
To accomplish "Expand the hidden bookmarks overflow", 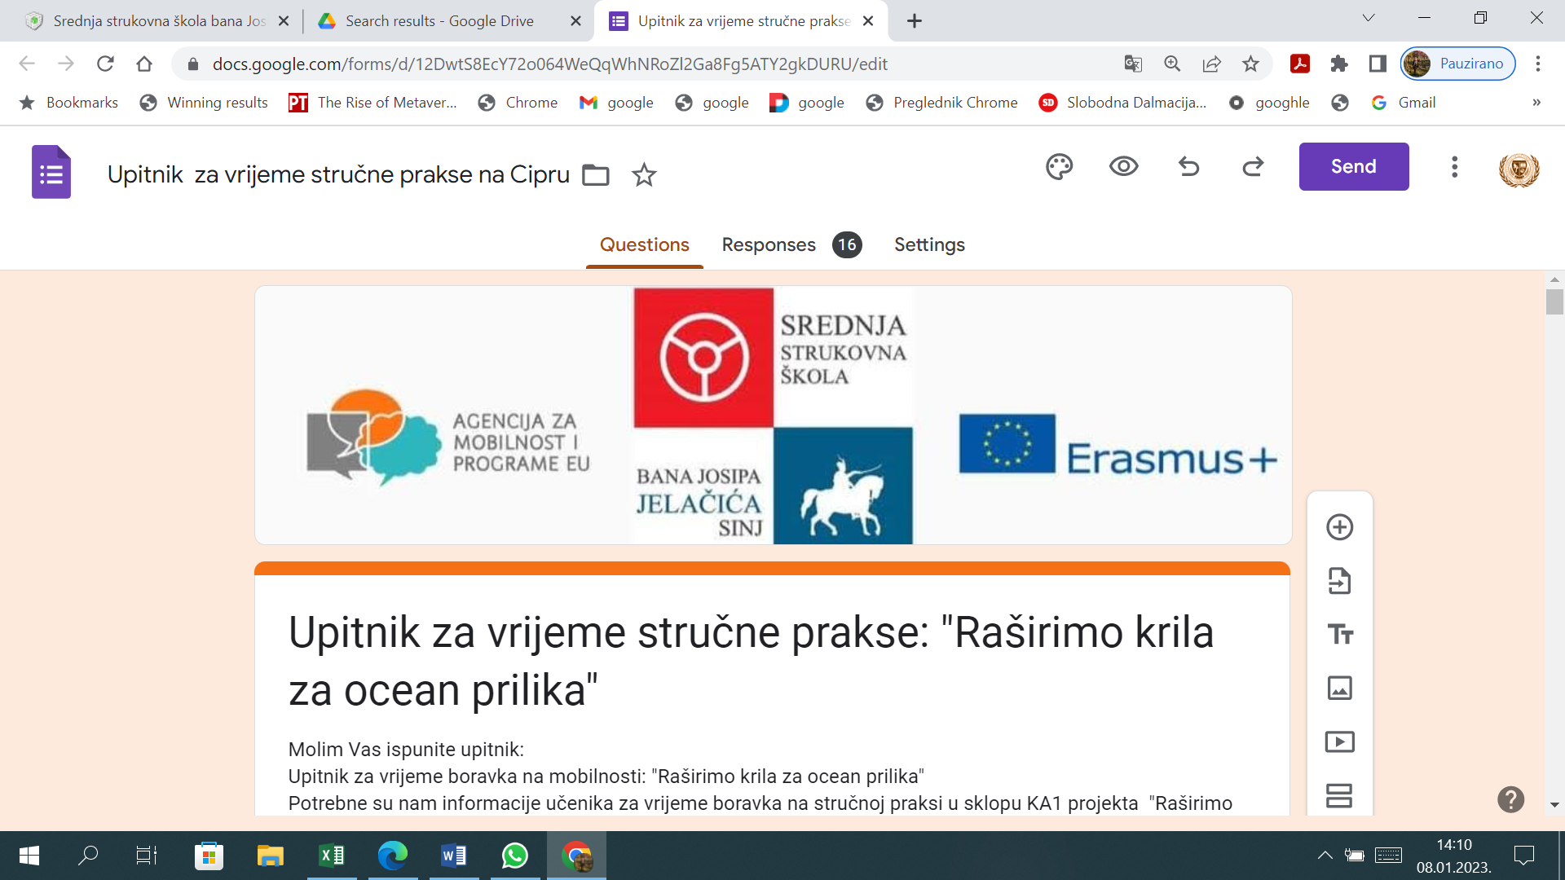I will tap(1536, 103).
